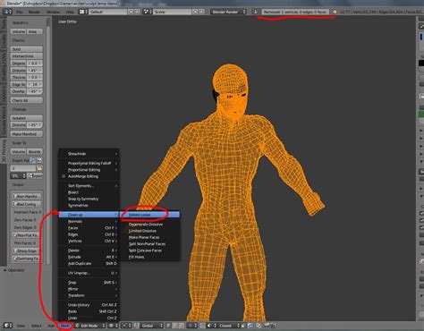
Task: Open the Closest snap target dropdown
Action: pyautogui.click(x=228, y=326)
